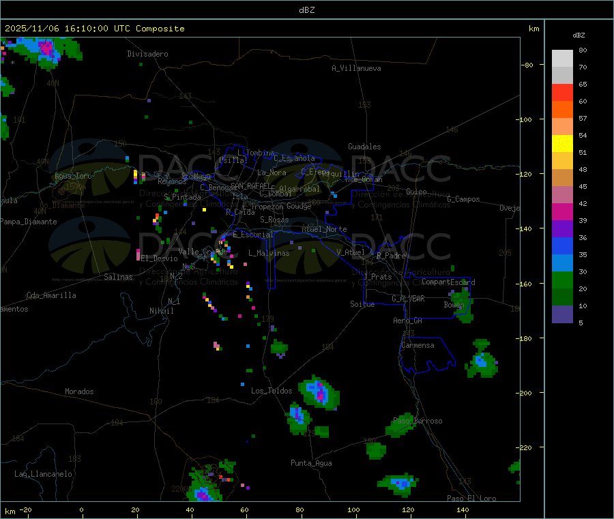614x519 pixels.
Task: Click the white 80 dBZ legend swatch
Action: [x=562, y=59]
